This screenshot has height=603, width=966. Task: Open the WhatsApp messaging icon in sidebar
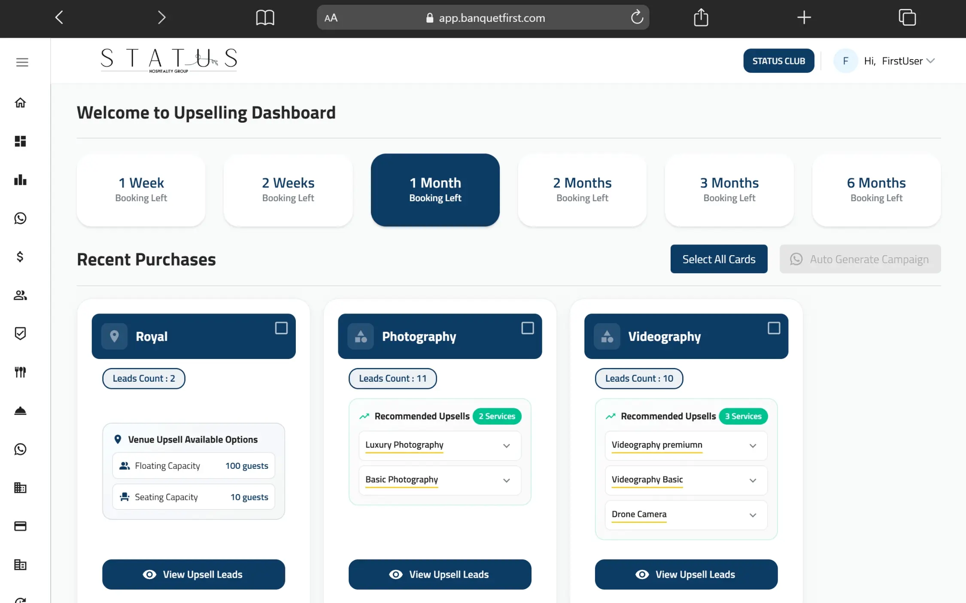(x=20, y=218)
